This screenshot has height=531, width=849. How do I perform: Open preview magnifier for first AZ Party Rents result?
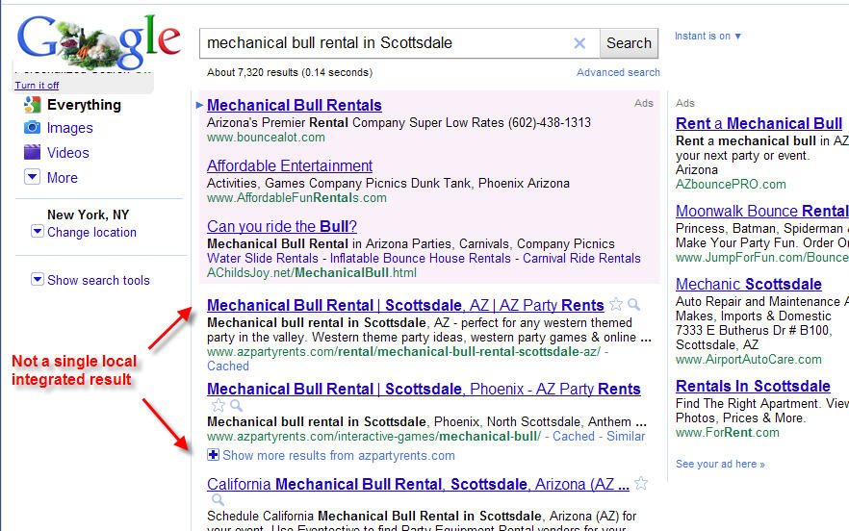pyautogui.click(x=633, y=305)
